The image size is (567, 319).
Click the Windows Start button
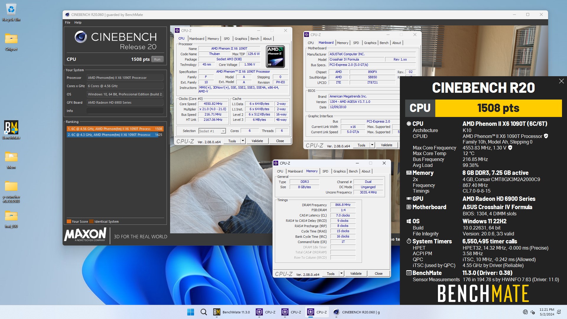pyautogui.click(x=191, y=312)
